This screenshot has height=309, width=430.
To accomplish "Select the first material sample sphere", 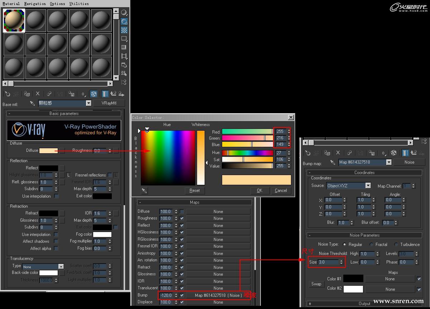I will pyautogui.click(x=14, y=20).
